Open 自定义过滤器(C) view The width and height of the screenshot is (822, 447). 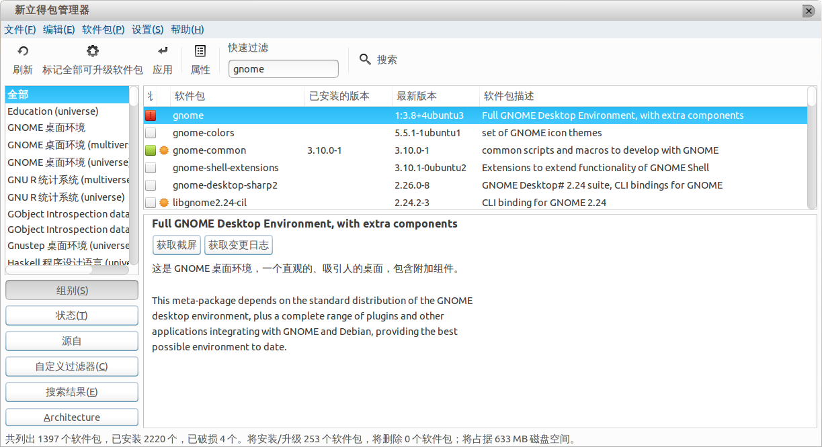click(72, 366)
